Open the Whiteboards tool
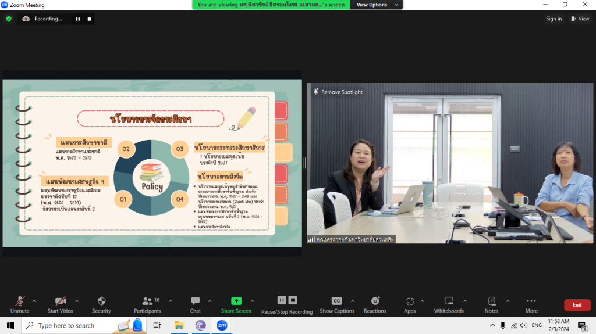 [449, 301]
